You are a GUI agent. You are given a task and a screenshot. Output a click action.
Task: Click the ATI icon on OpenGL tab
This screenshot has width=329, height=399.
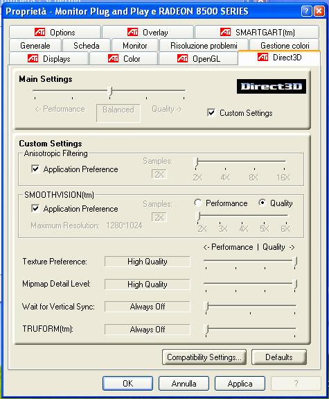(x=182, y=58)
